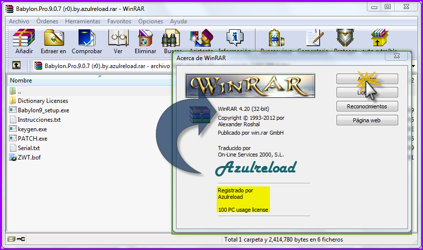Close the Acerca de WinRAR dialog
Viewport: 423px width, 250px height.
pyautogui.click(x=397, y=56)
